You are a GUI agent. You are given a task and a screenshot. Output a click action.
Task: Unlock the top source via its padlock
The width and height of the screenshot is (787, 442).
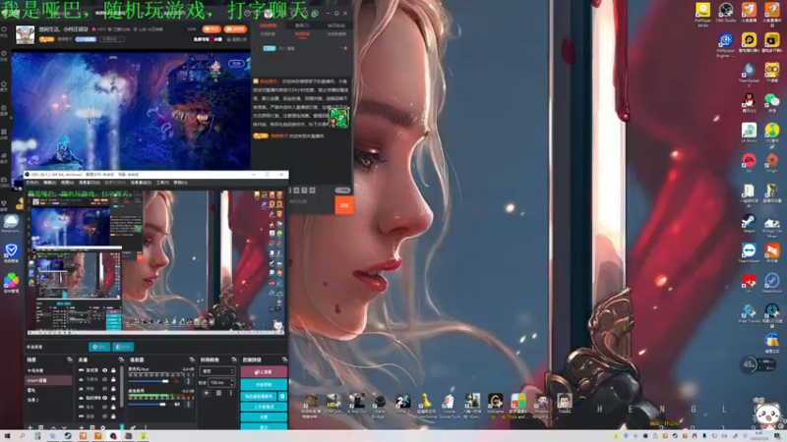pos(113,370)
